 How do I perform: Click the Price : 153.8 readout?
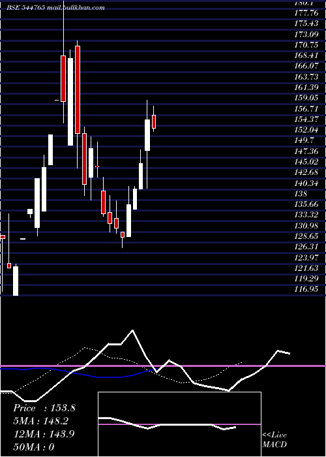pos(44,408)
